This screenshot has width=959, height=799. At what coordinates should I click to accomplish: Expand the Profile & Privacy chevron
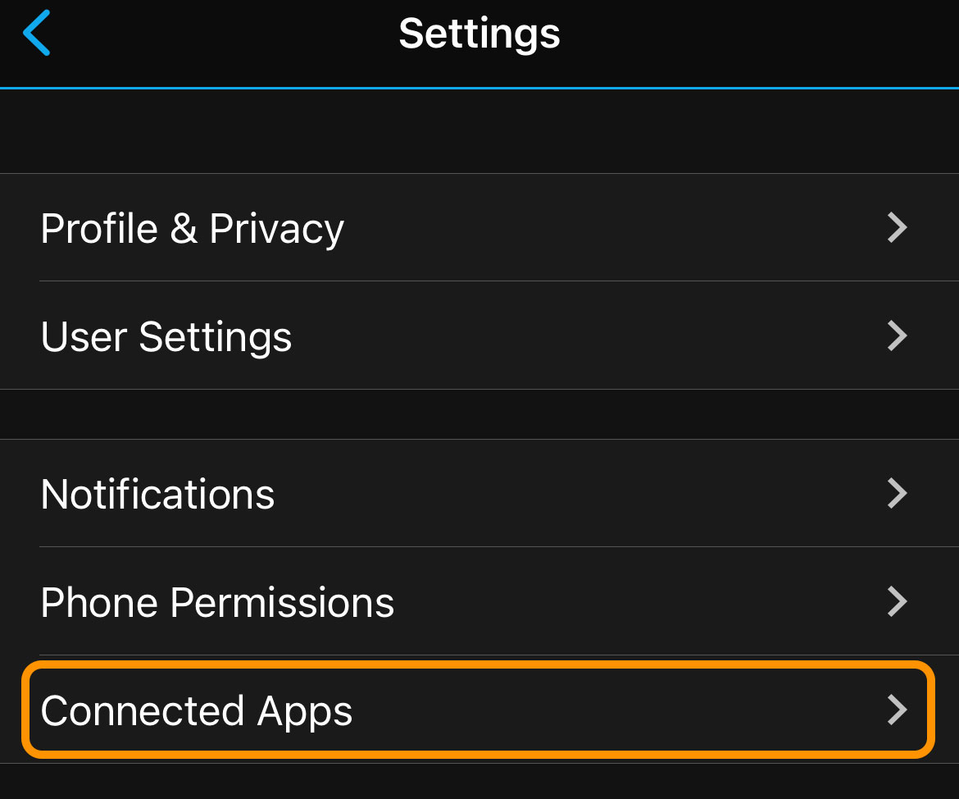[897, 228]
